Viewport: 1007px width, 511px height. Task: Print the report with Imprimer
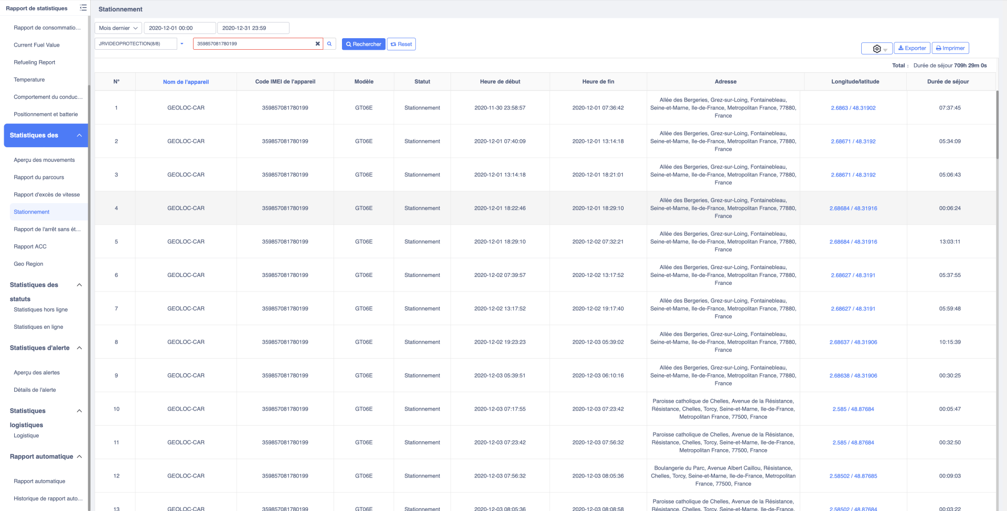950,48
